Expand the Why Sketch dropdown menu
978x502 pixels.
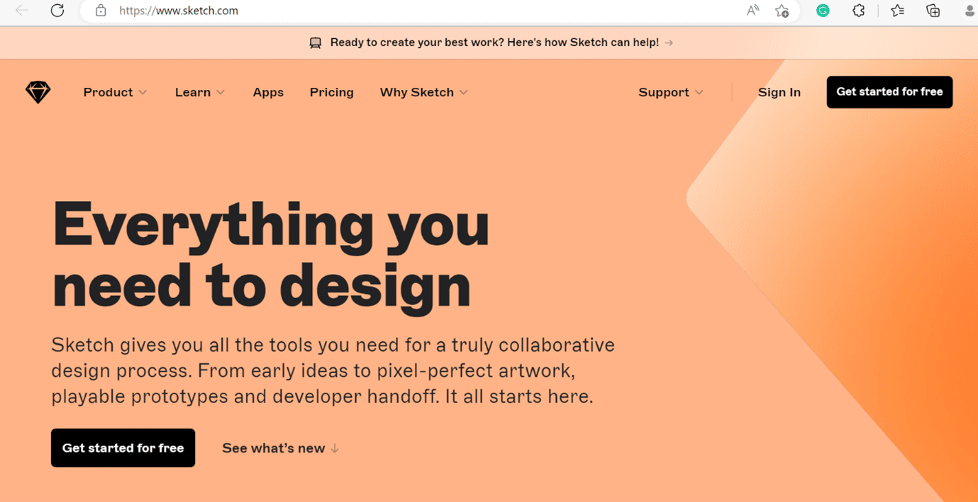tap(424, 92)
